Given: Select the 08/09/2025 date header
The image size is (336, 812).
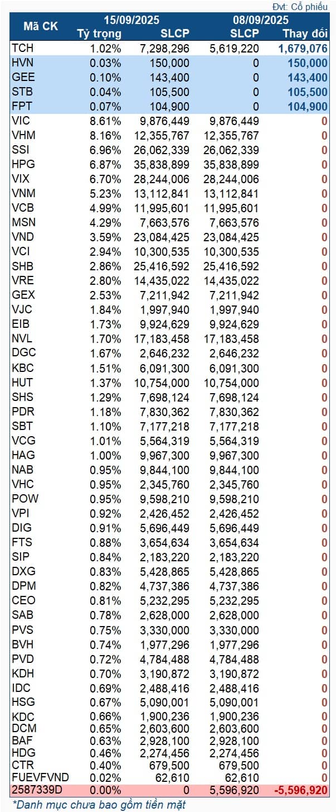Looking at the screenshot, I should tap(260, 20).
